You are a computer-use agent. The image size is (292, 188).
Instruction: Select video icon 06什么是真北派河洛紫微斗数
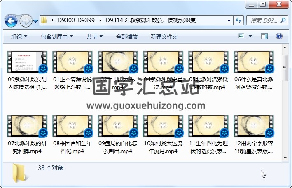point(254,62)
